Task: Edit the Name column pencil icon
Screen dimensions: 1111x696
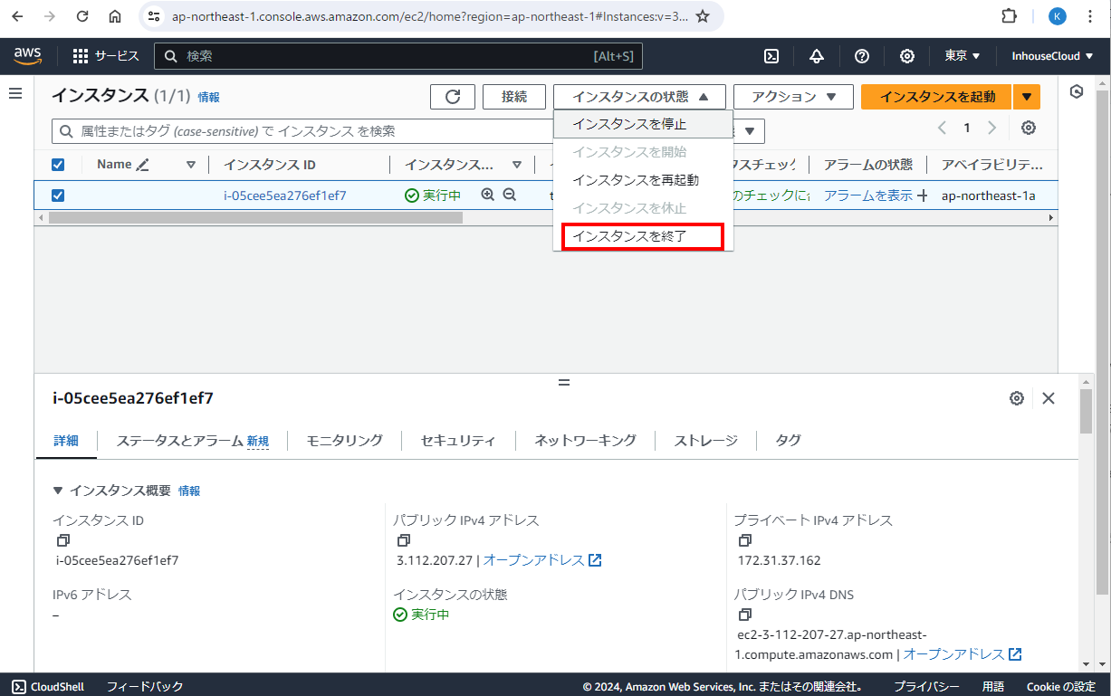Action: tap(143, 165)
